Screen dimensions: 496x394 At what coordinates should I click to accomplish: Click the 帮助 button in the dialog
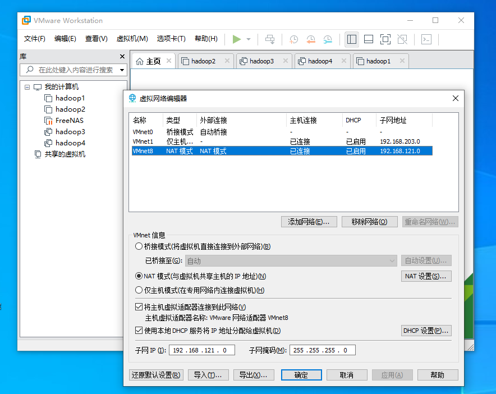tap(438, 375)
